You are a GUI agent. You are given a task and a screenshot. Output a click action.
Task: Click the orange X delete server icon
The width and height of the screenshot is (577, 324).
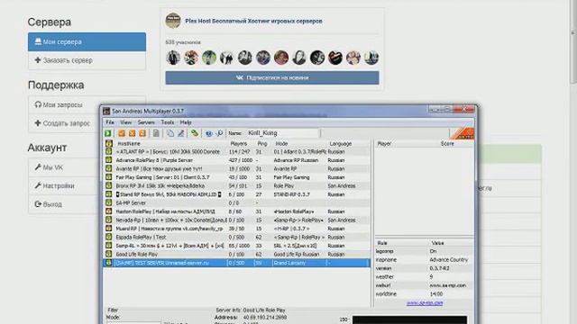(132, 133)
